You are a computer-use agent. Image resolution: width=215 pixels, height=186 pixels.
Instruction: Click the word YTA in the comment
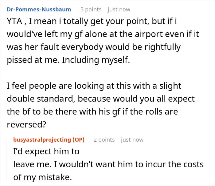(x=14, y=21)
